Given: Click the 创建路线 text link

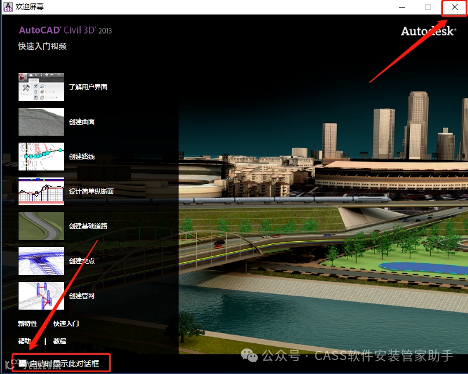Looking at the screenshot, I should (x=82, y=157).
